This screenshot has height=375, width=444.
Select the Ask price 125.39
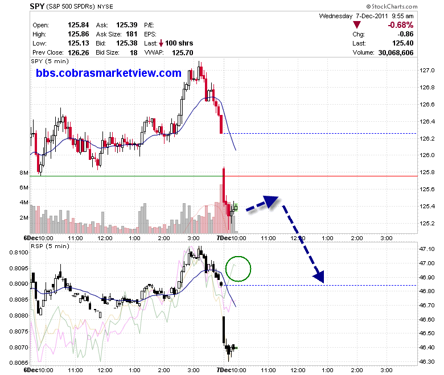126,25
